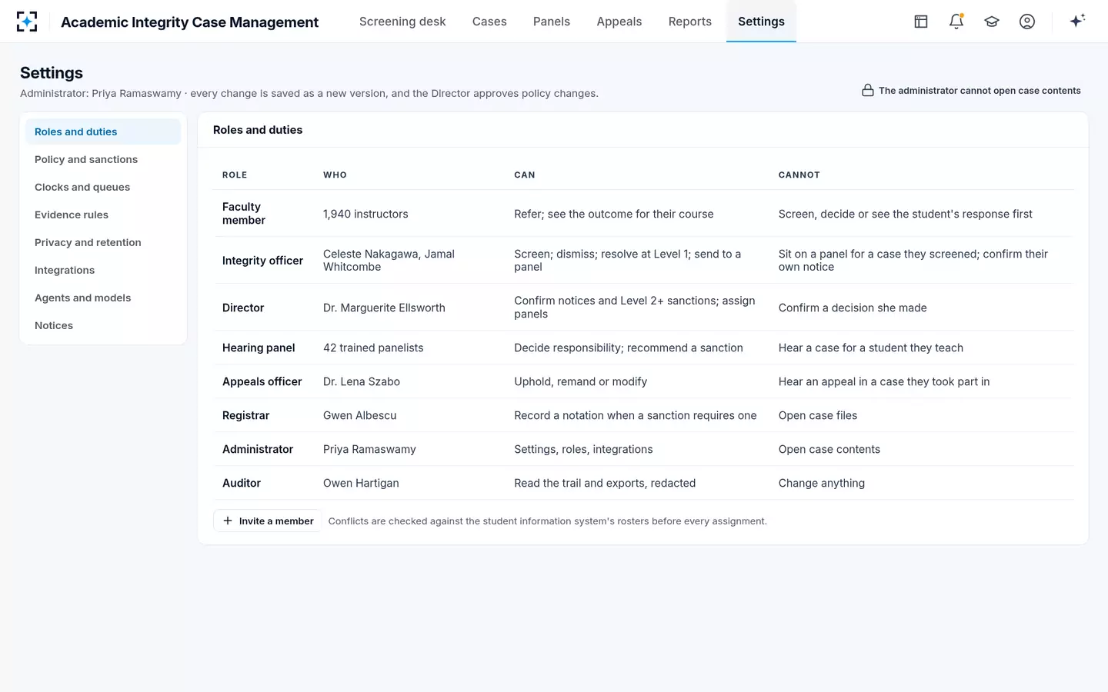The height and width of the screenshot is (692, 1108).
Task: Open the Appeals tab
Action: (619, 22)
